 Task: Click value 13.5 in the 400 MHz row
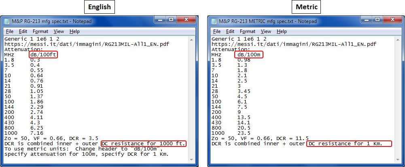click(x=244, y=118)
